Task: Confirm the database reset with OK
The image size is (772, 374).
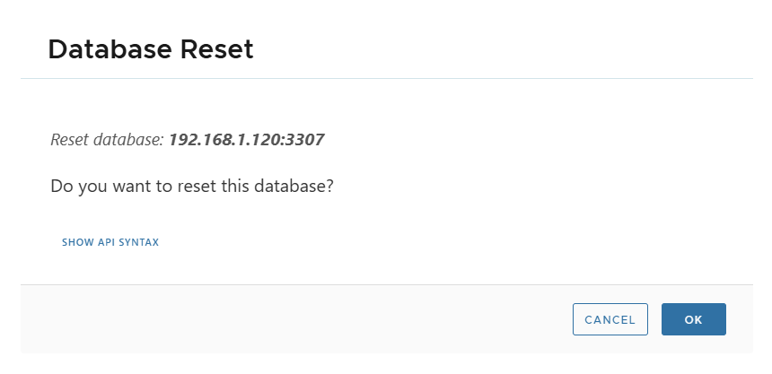Action: point(693,319)
